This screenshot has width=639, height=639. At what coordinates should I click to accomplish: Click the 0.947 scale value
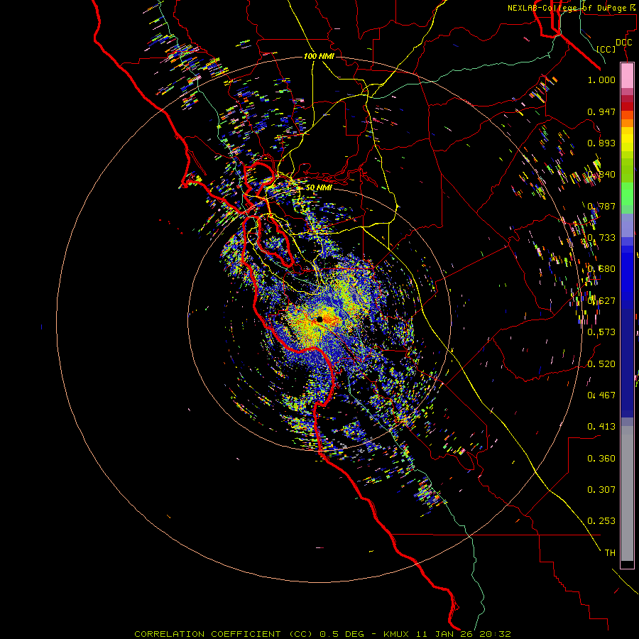[601, 111]
